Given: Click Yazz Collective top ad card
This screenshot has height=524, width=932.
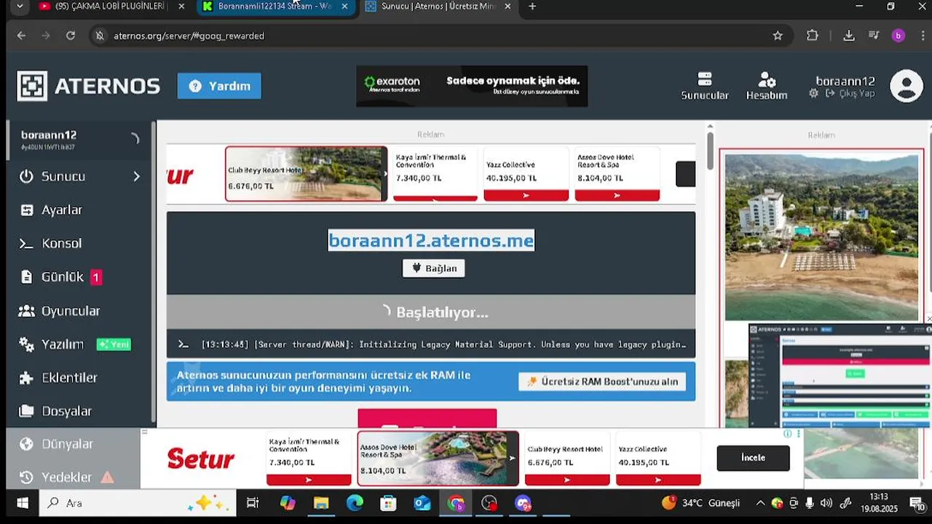Looking at the screenshot, I should coord(526,175).
